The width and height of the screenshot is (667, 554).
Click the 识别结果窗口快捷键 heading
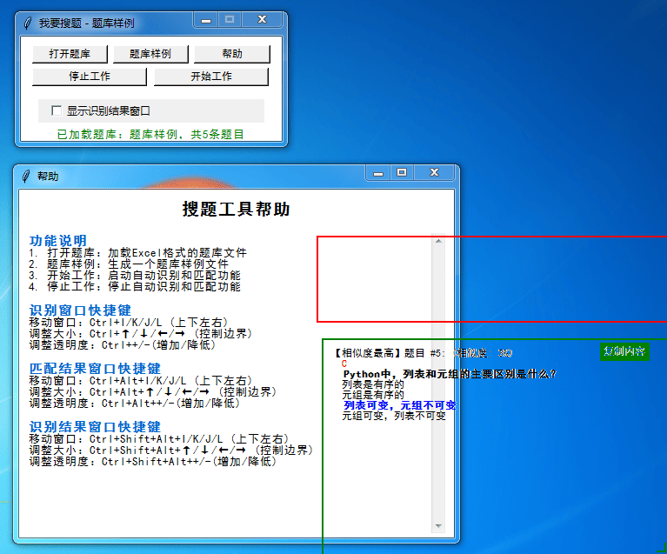tap(95, 427)
